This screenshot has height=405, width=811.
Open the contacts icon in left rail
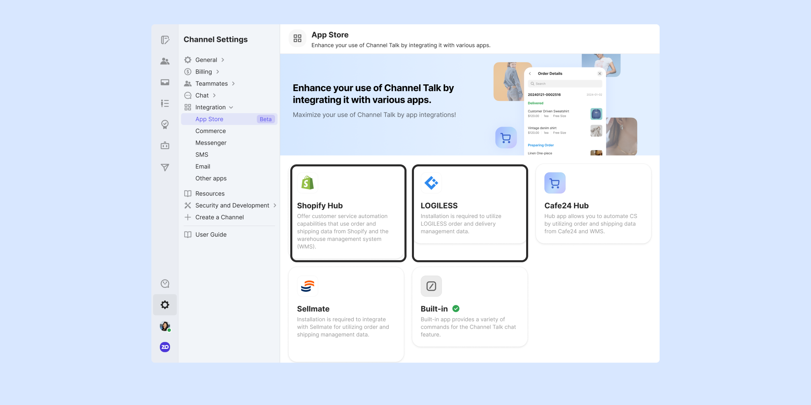coord(165,61)
